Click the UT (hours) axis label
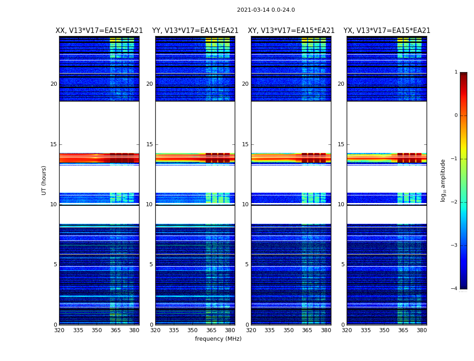This screenshot has height=361, width=474. pos(44,180)
